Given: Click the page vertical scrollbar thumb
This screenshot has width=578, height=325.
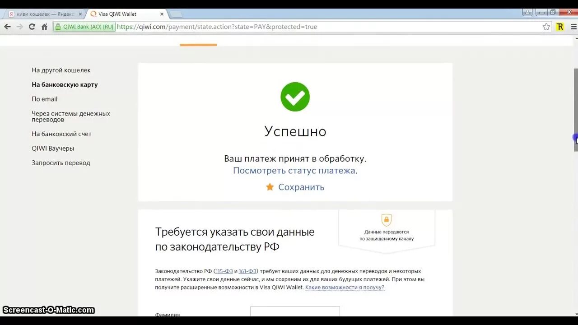Looking at the screenshot, I should (576, 110).
